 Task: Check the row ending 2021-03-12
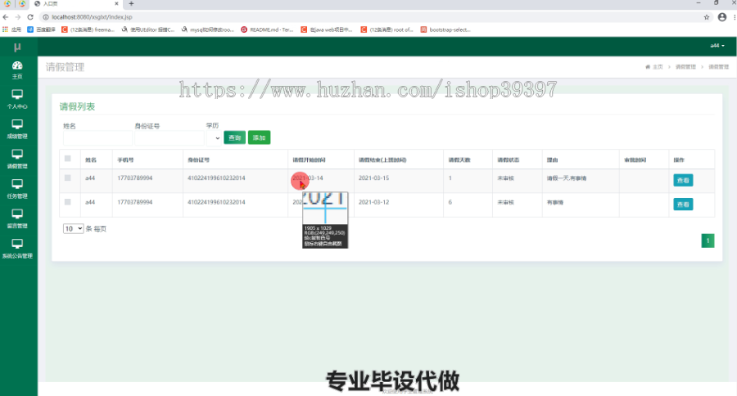68,202
